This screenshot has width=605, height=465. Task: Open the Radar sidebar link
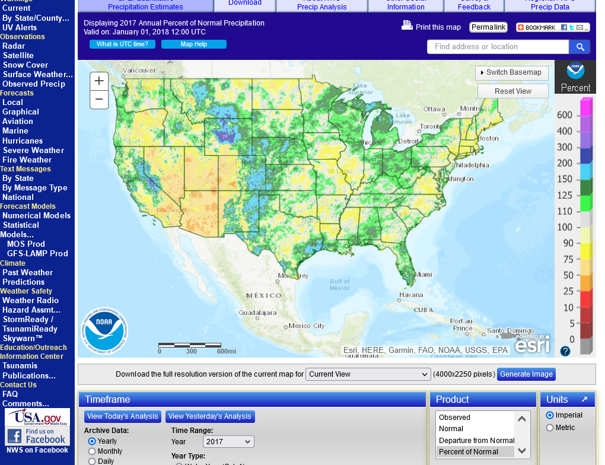pyautogui.click(x=14, y=46)
